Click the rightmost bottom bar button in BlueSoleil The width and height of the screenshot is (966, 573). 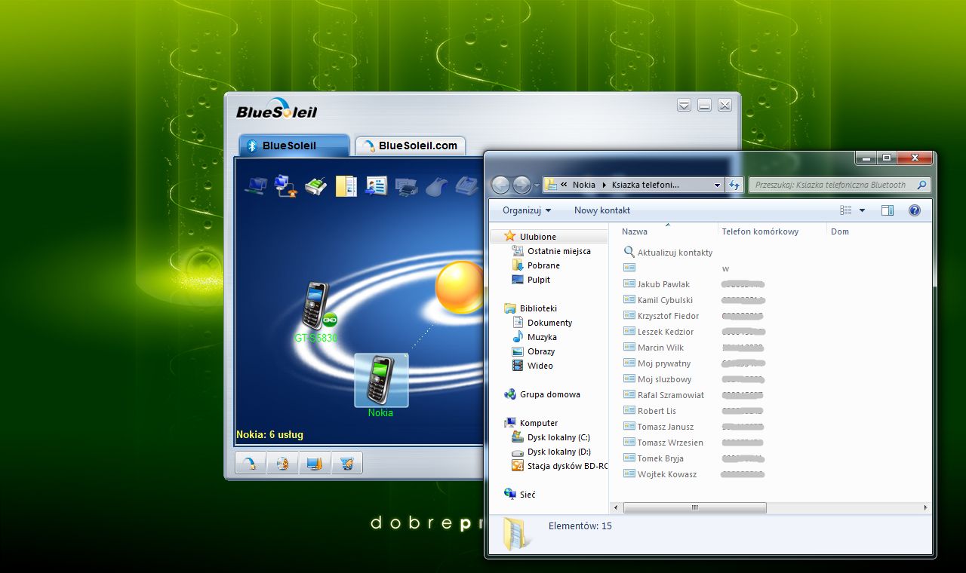click(x=346, y=463)
